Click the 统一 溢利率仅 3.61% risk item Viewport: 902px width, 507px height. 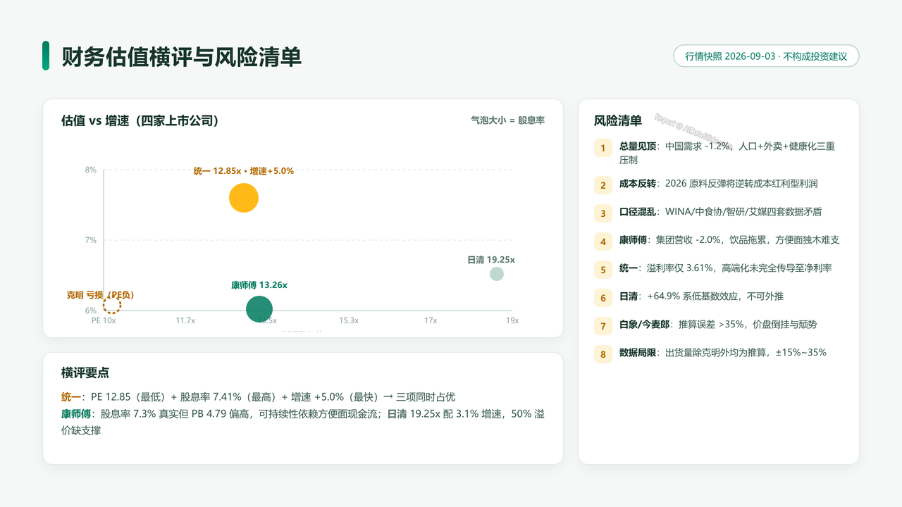click(x=726, y=268)
